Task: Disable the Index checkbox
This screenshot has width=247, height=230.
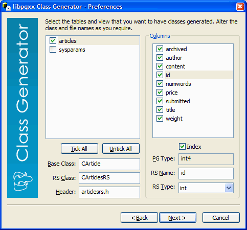Action: (x=182, y=147)
